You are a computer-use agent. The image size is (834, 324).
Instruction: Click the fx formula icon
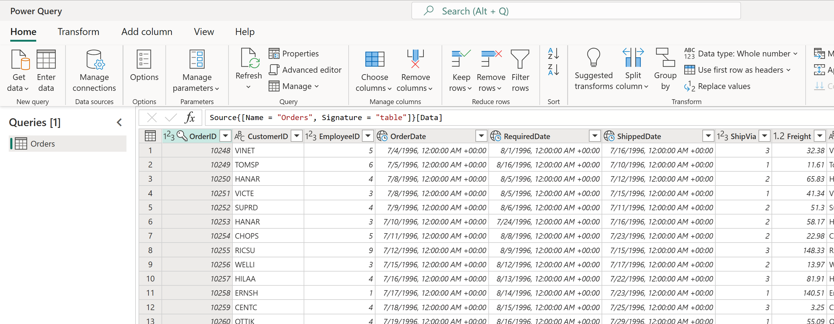pos(190,117)
